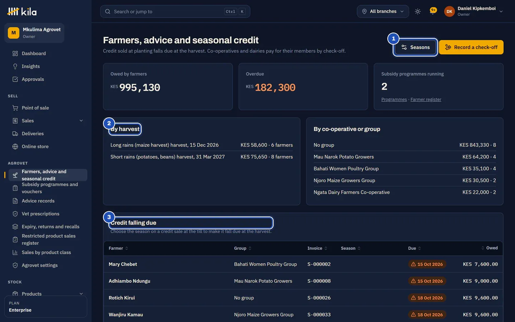
Task: Open the All branches selector
Action: pyautogui.click(x=383, y=11)
